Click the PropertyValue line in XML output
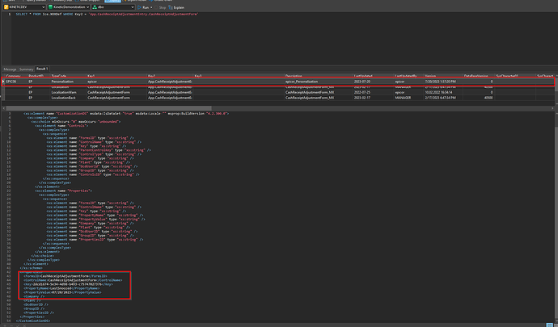The width and height of the screenshot is (558, 327). click(x=61, y=291)
